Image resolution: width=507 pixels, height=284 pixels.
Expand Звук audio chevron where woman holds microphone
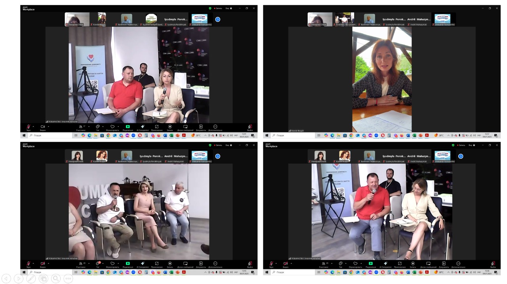[x=33, y=127]
